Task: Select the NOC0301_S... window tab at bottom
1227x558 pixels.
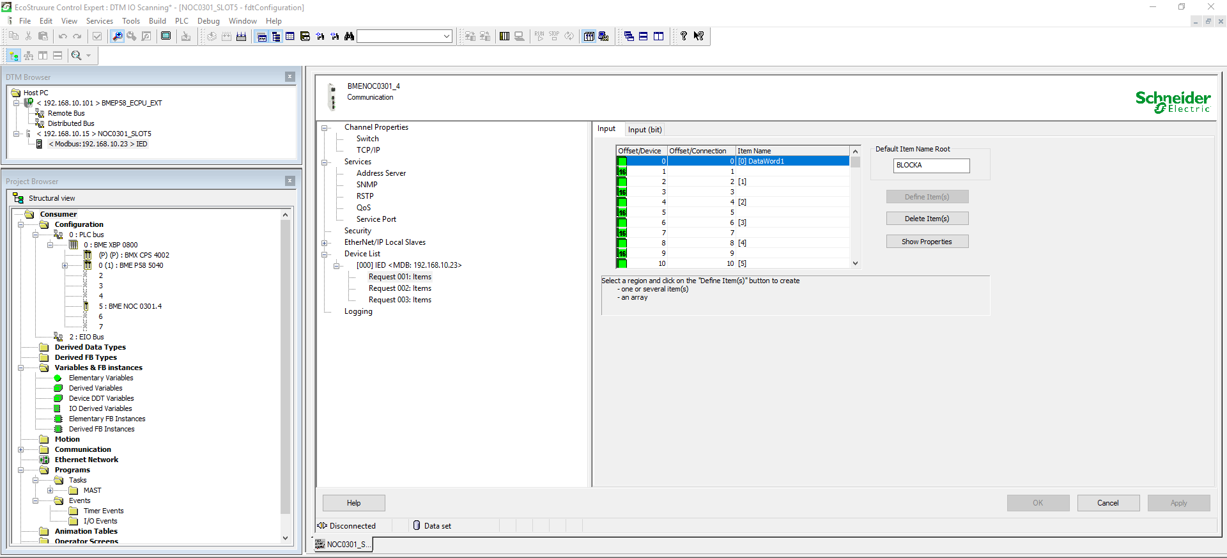Action: (x=343, y=544)
